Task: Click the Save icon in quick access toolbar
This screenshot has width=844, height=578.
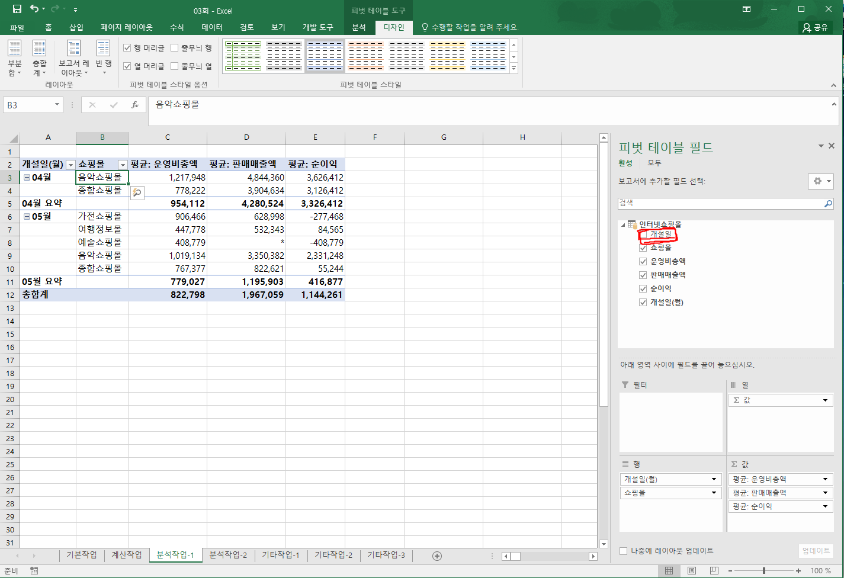Action: [x=17, y=9]
